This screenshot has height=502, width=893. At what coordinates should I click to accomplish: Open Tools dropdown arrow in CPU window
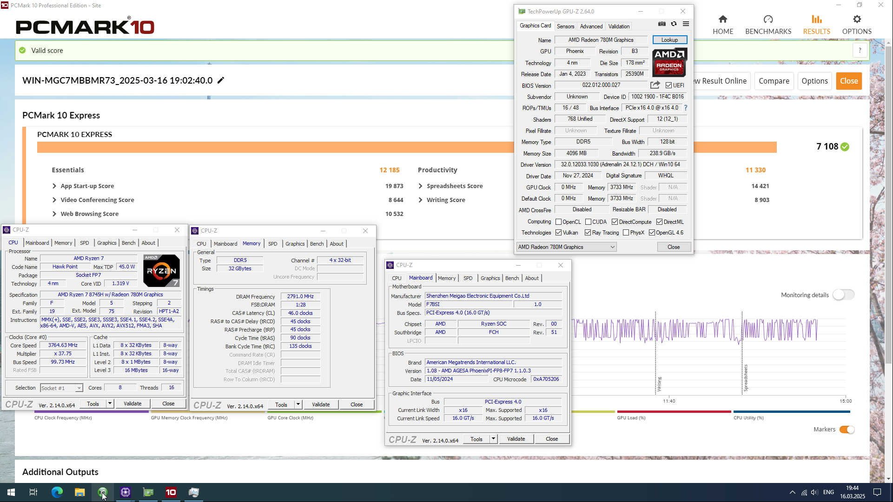pos(110,404)
